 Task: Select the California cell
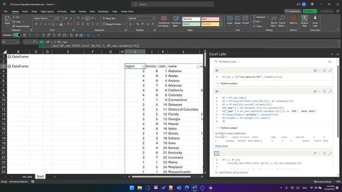click(184, 90)
